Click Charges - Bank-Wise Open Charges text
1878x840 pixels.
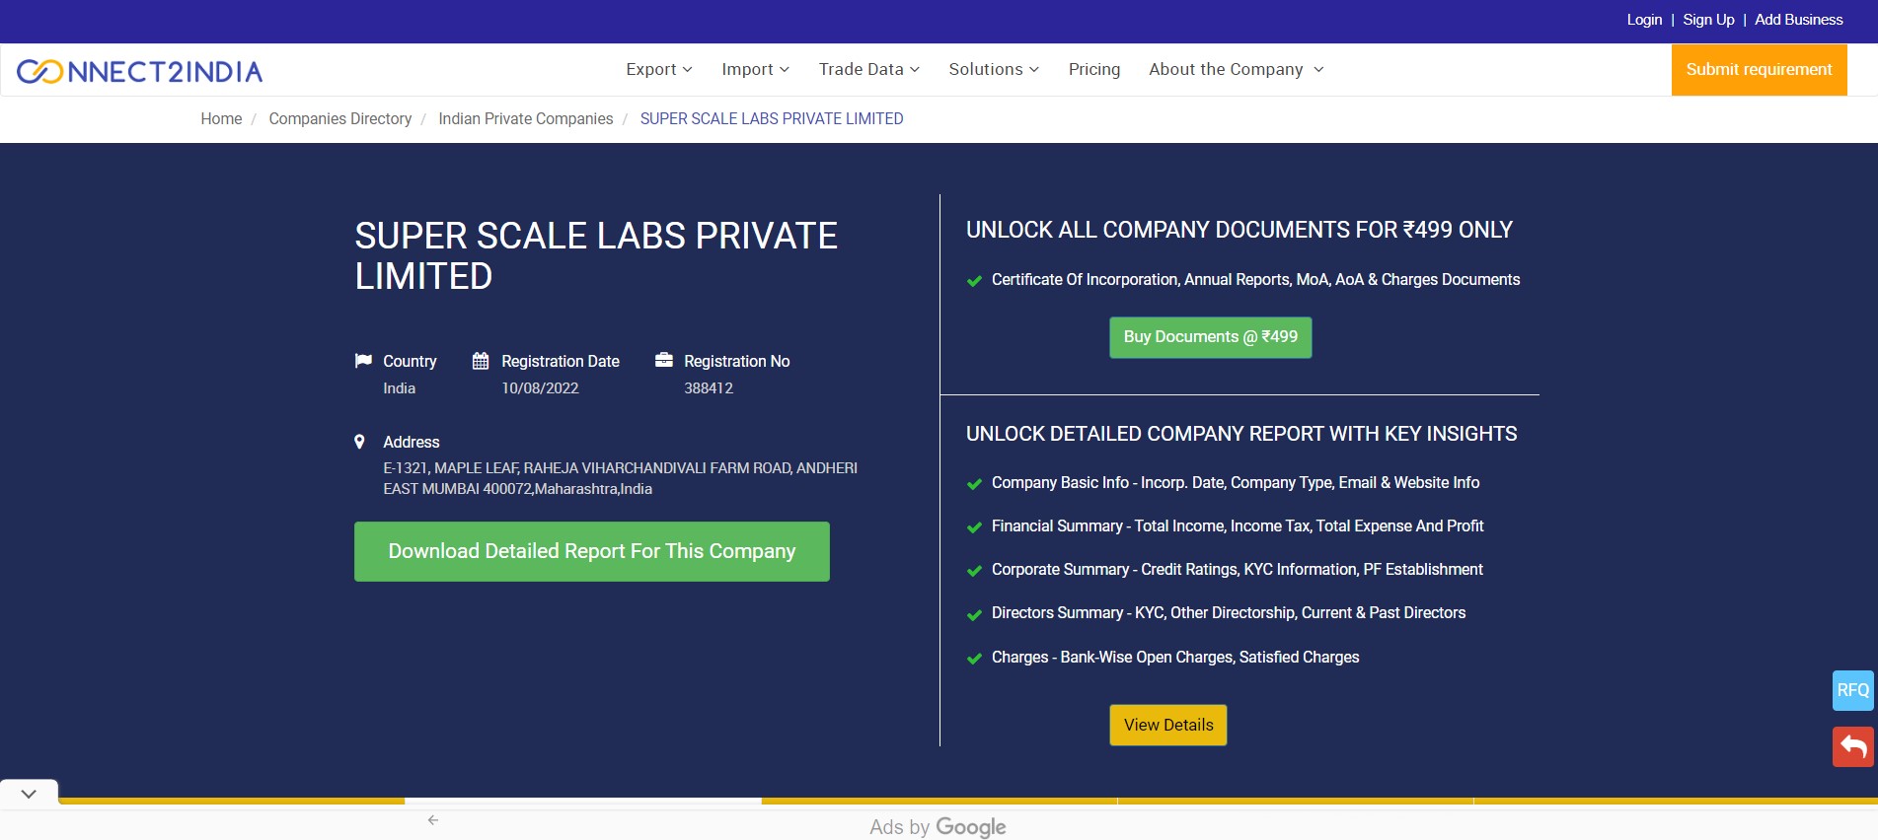(x=1175, y=658)
